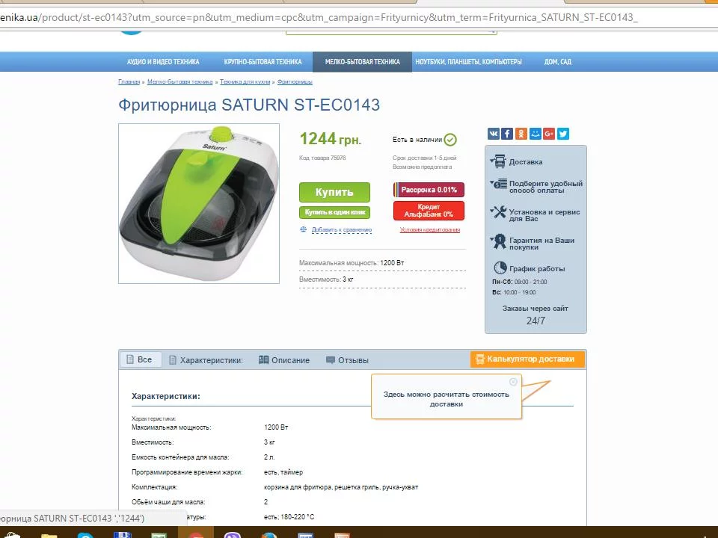Click the warranty ribbon badge icon
718x538 pixels.
pyautogui.click(x=499, y=241)
